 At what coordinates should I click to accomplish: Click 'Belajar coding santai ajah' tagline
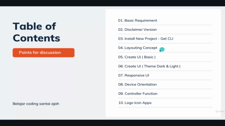[36, 104]
